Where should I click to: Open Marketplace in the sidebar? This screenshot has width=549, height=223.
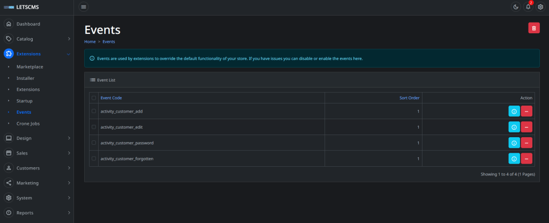point(29,67)
